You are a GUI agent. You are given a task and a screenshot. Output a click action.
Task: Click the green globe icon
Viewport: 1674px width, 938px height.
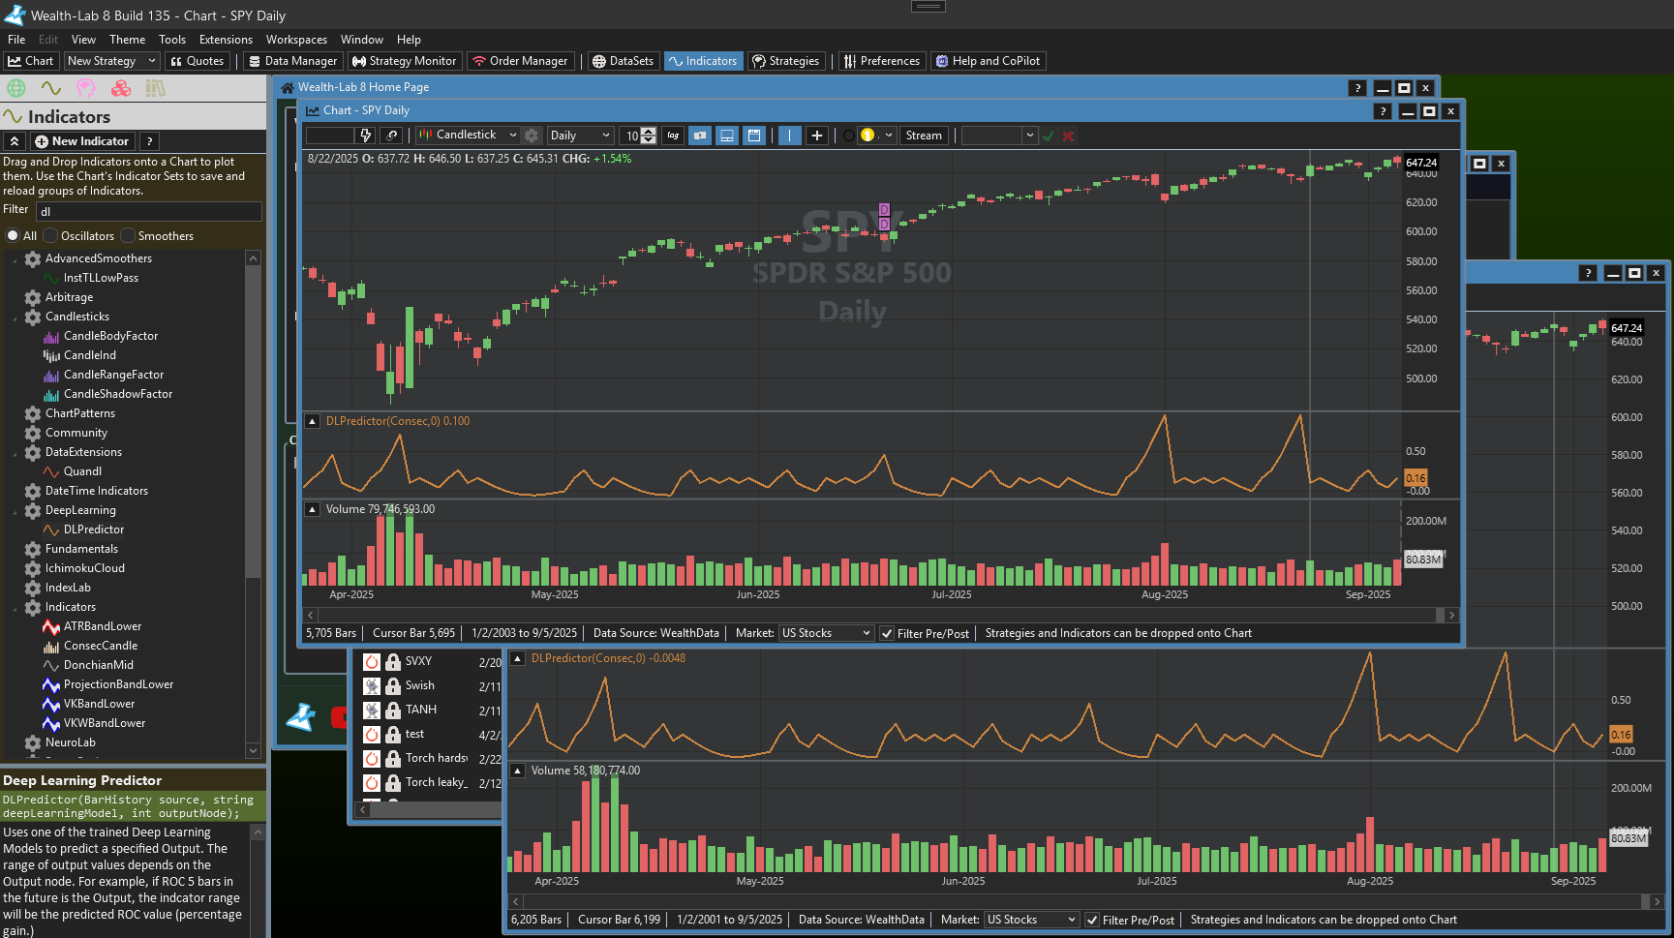click(x=16, y=89)
